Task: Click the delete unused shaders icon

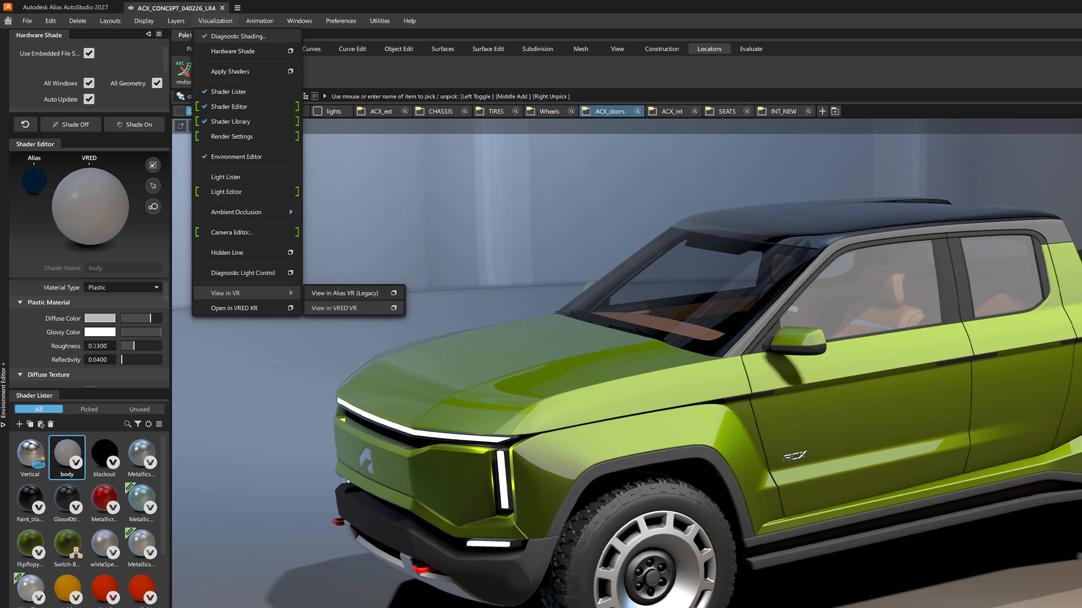Action: pyautogui.click(x=41, y=424)
